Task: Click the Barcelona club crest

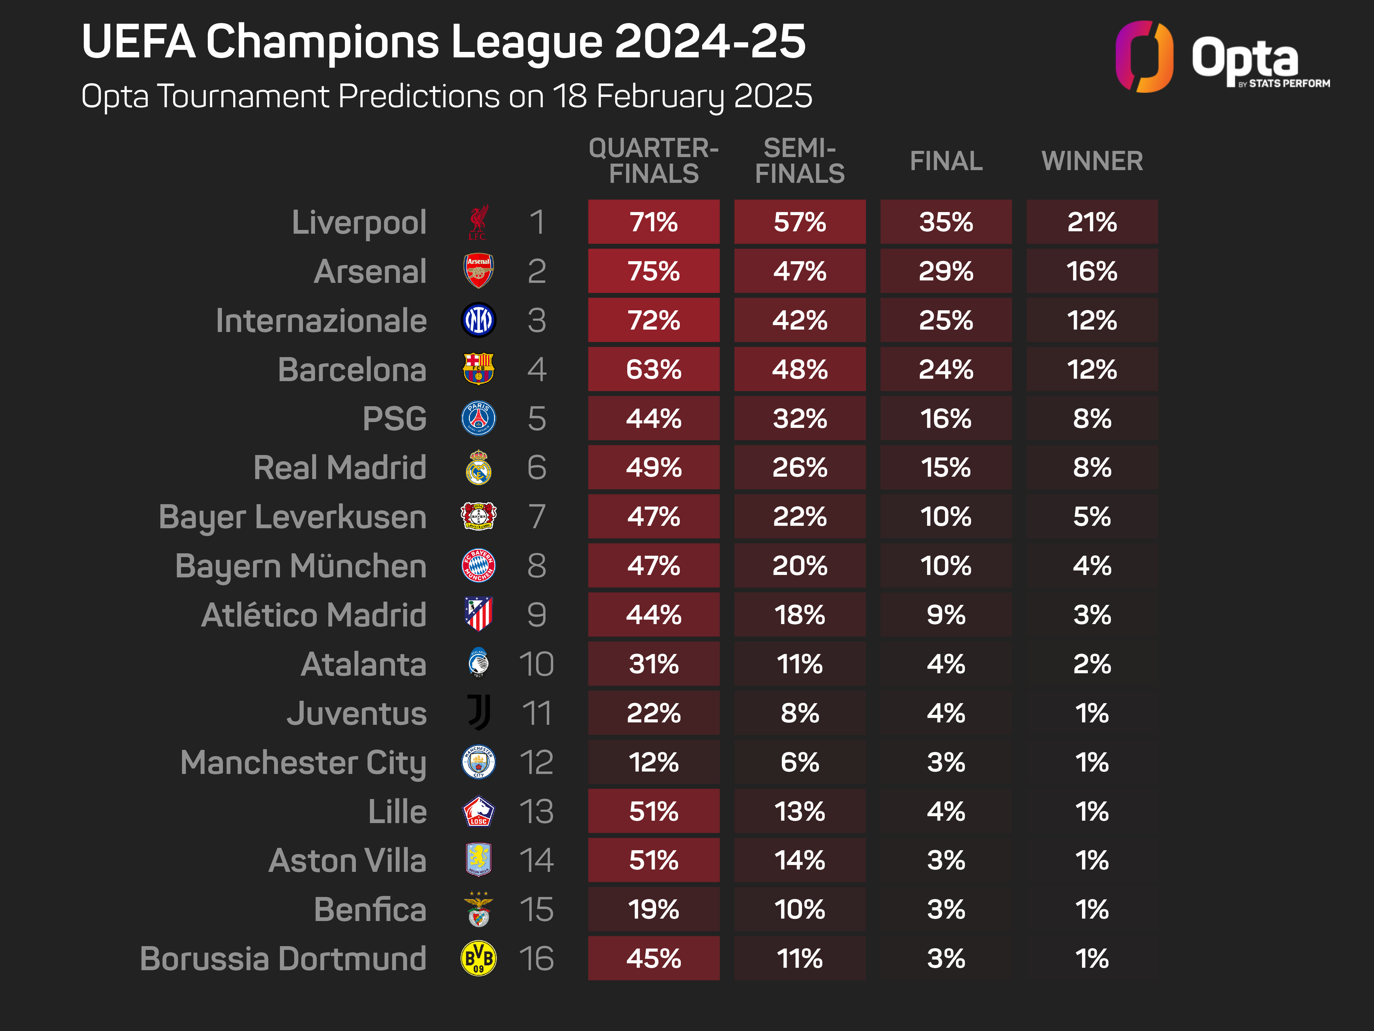Action: (478, 369)
